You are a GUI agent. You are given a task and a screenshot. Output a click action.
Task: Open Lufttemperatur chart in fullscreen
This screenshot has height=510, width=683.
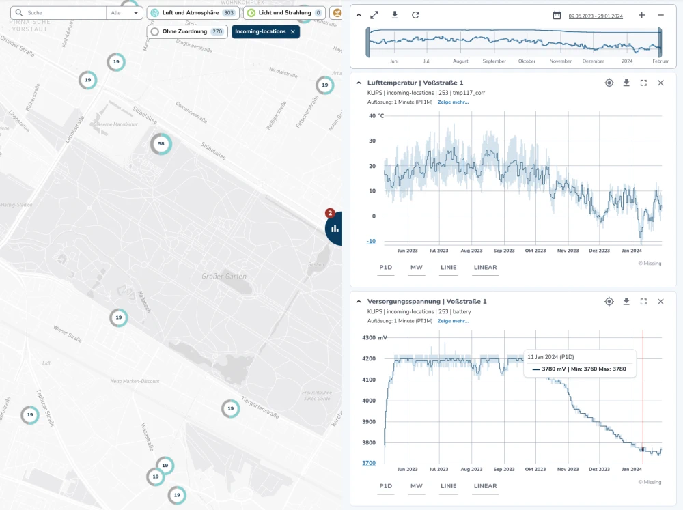(x=643, y=83)
